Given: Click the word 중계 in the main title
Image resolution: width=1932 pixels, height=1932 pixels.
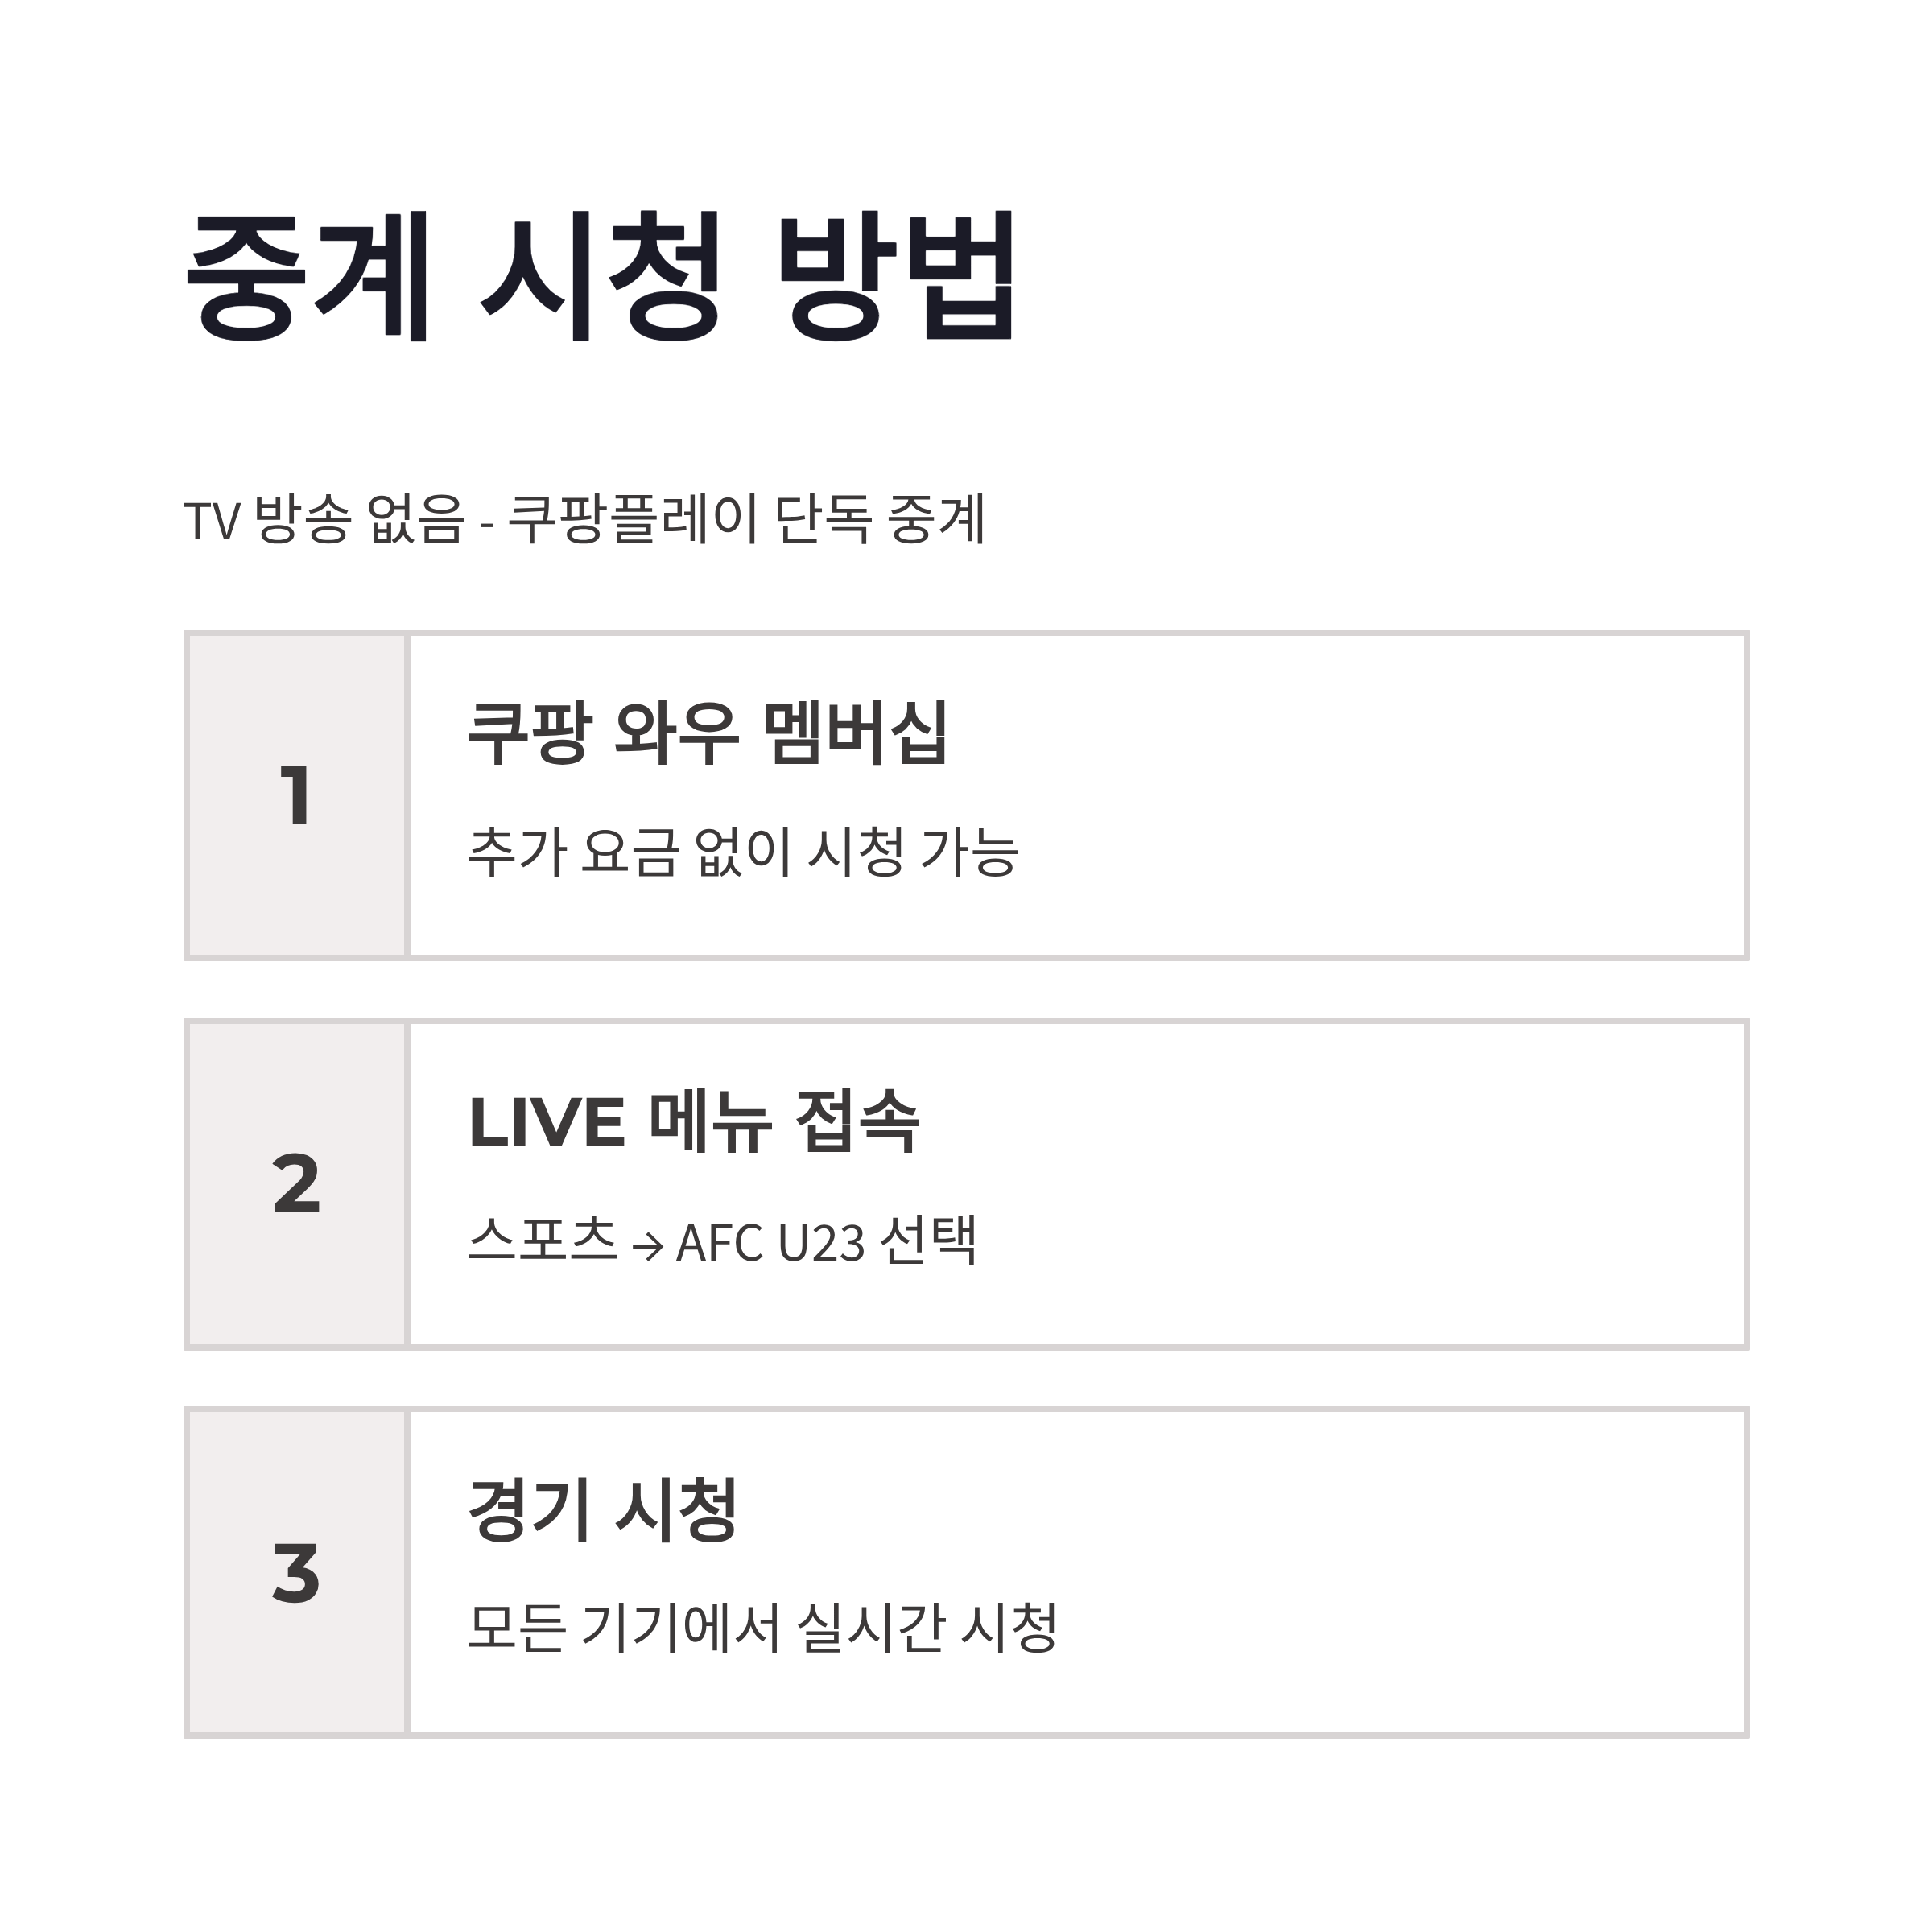Looking at the screenshot, I should pyautogui.click(x=308, y=276).
